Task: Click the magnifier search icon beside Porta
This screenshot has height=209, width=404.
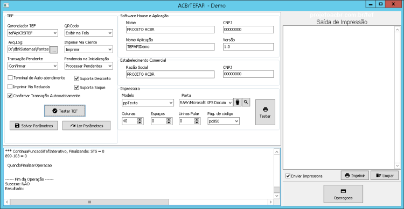Action: point(246,102)
